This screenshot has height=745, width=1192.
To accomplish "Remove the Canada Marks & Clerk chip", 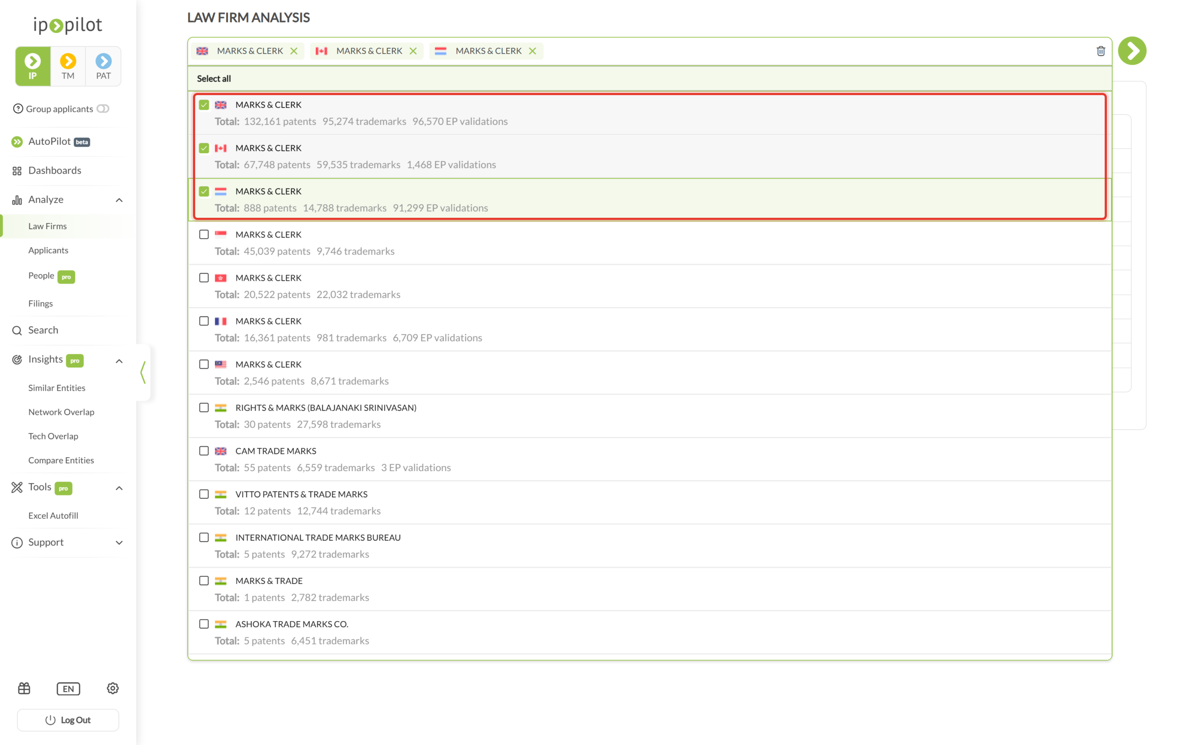I will coord(413,51).
